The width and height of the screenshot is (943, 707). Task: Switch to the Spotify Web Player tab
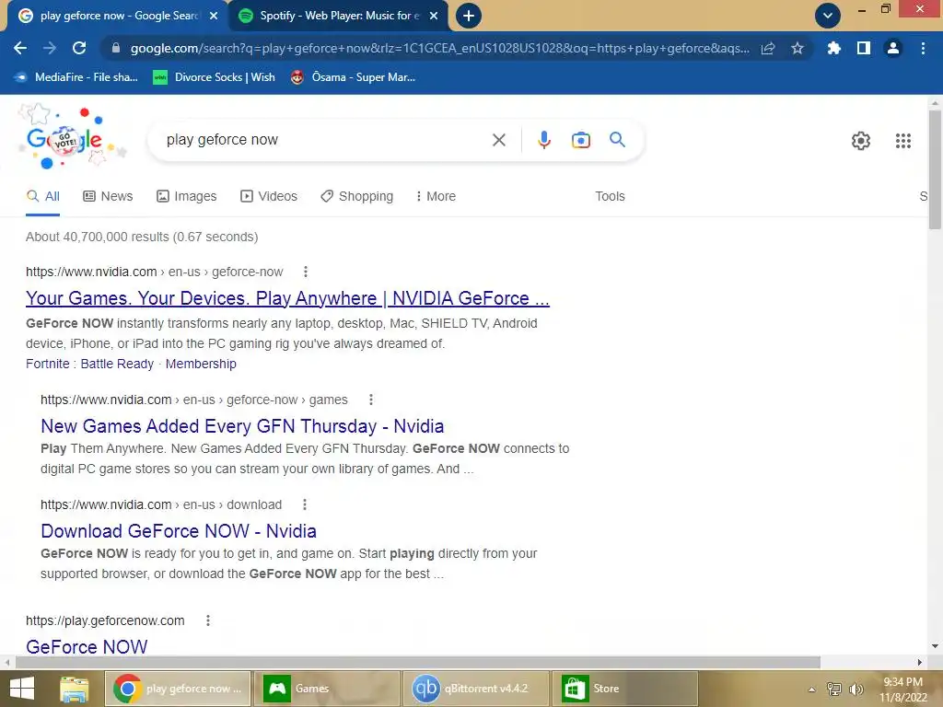[x=338, y=17]
